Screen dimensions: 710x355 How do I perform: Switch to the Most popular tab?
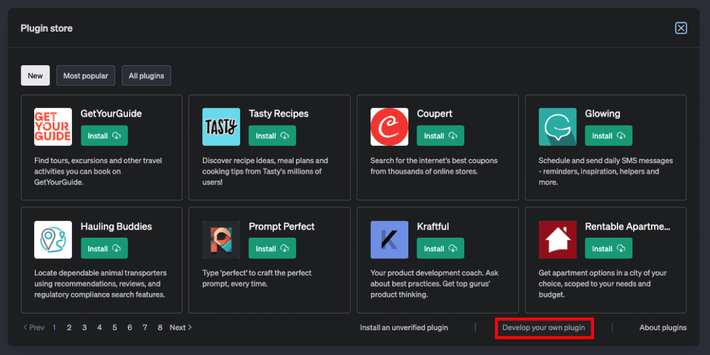pyautogui.click(x=86, y=76)
